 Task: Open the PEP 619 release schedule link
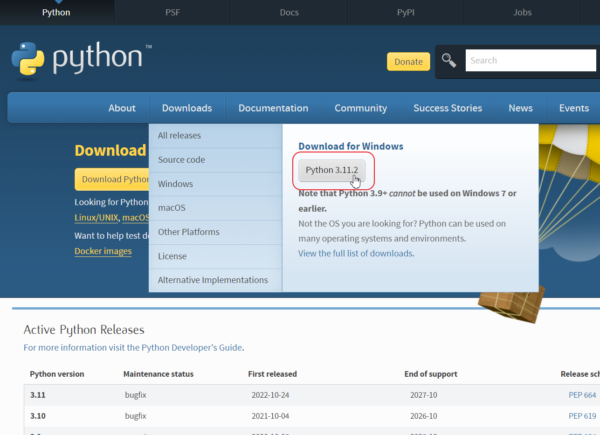tap(582, 416)
